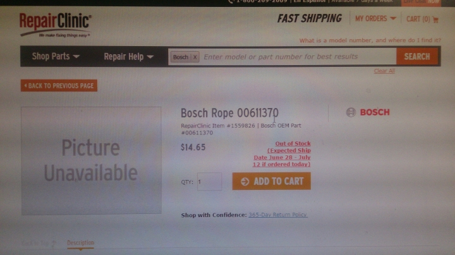Click the Clear All link
This screenshot has height=255, width=455.
click(384, 71)
